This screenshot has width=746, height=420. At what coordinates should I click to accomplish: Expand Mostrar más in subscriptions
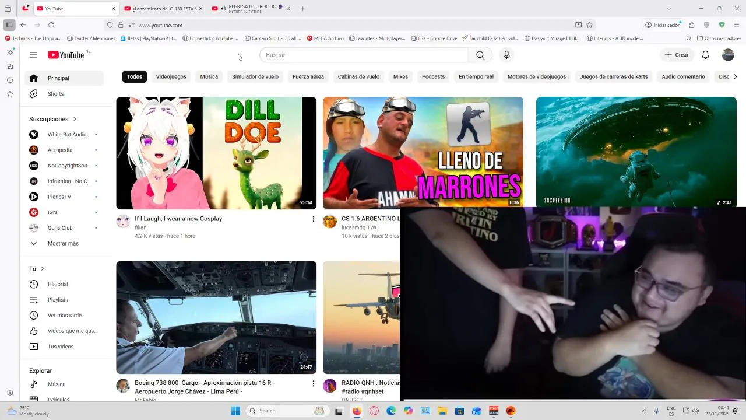click(x=62, y=243)
